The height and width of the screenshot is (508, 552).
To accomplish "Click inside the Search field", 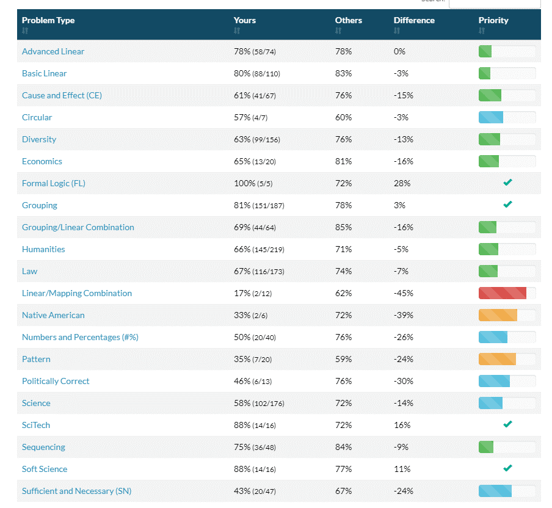I will tap(495, 2).
